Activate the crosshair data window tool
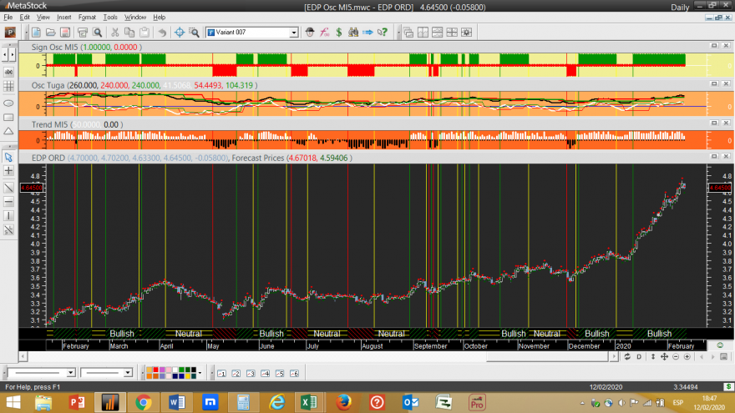This screenshot has width=735, height=413. pos(179,33)
